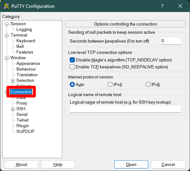Select the Window category

(18, 58)
